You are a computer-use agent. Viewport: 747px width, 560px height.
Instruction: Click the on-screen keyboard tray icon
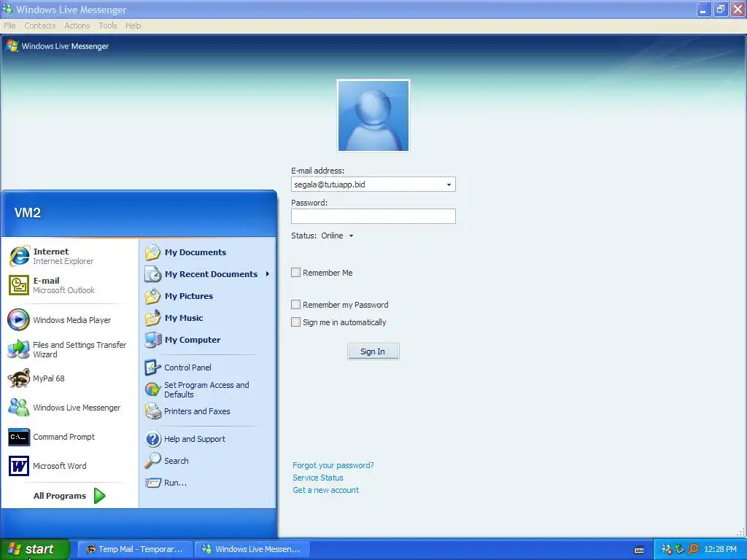coord(639,550)
